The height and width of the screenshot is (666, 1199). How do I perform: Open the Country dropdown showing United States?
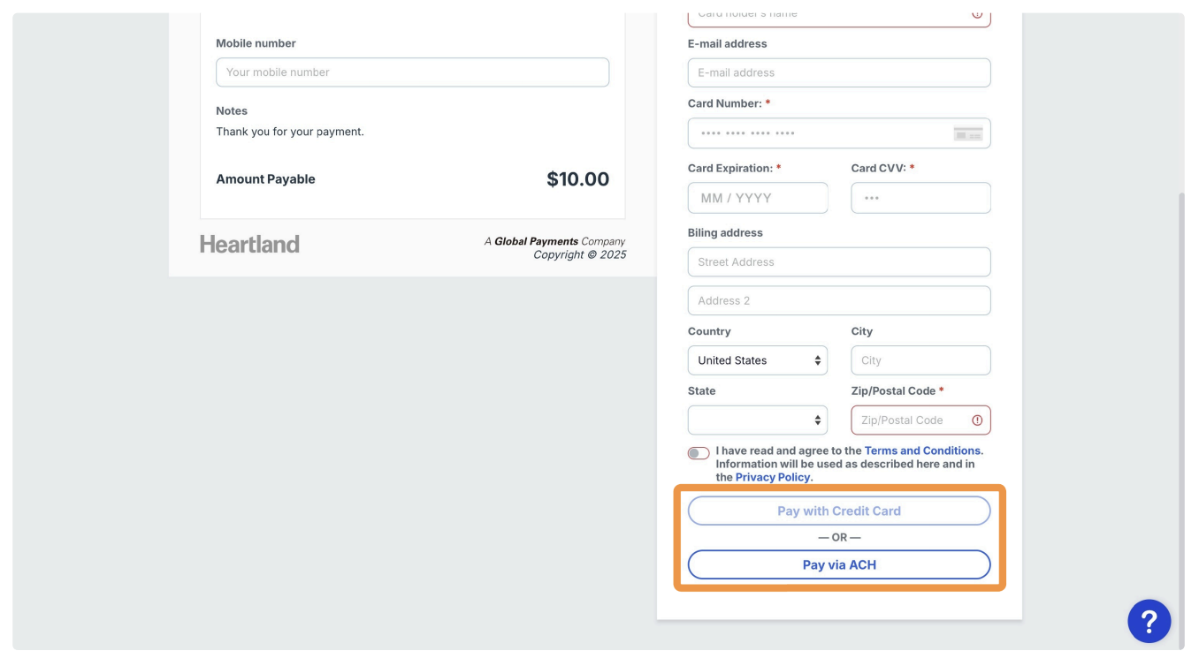click(758, 360)
